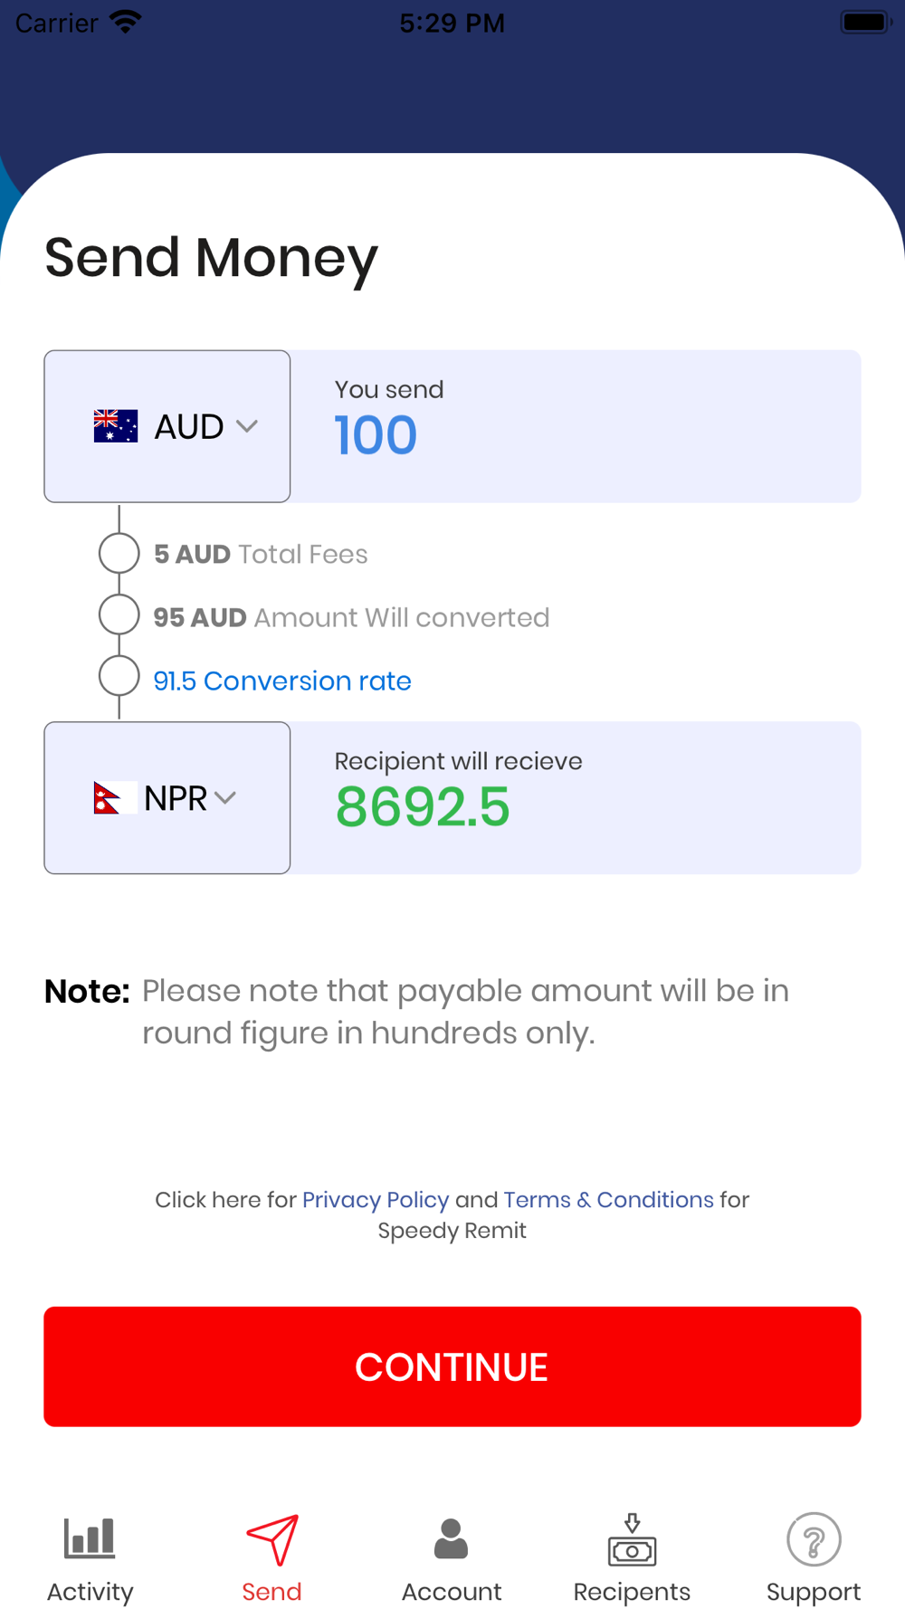The height and width of the screenshot is (1609, 905).
Task: Select the Conversion rate circle marker
Action: pos(119,677)
